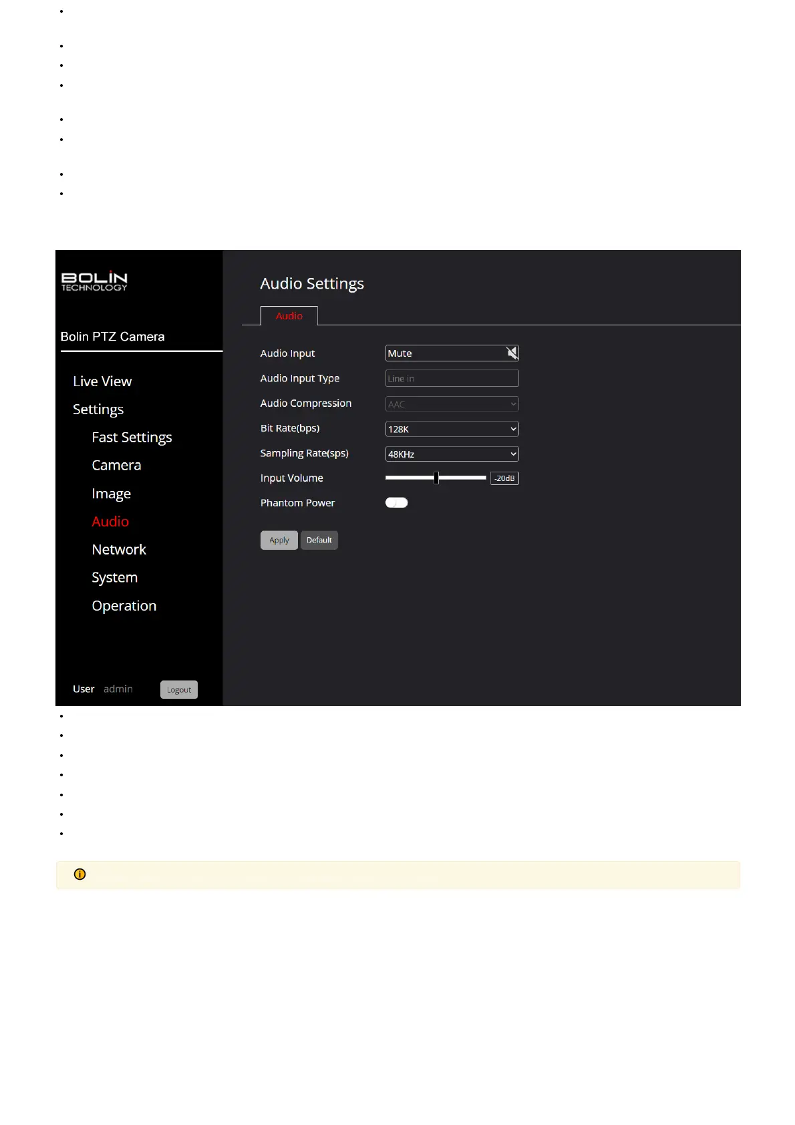Select the Audio tab
Viewport: 795px width, 1125px height.
(x=289, y=316)
